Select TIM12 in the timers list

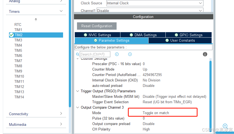19,87
